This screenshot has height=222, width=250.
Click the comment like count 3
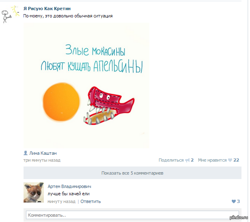click(238, 201)
